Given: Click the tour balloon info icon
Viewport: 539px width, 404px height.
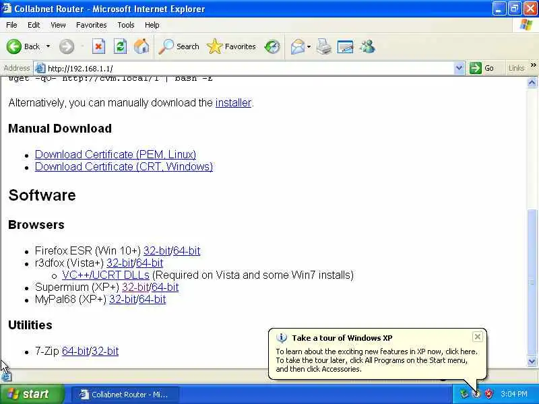Looking at the screenshot, I should click(x=282, y=338).
